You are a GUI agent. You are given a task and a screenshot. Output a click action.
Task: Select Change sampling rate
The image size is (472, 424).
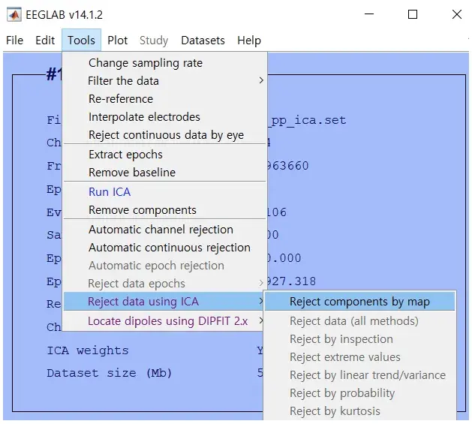pos(146,63)
